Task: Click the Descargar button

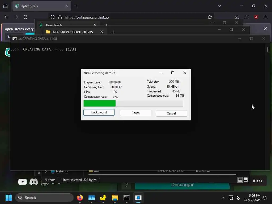Action: [182, 185]
